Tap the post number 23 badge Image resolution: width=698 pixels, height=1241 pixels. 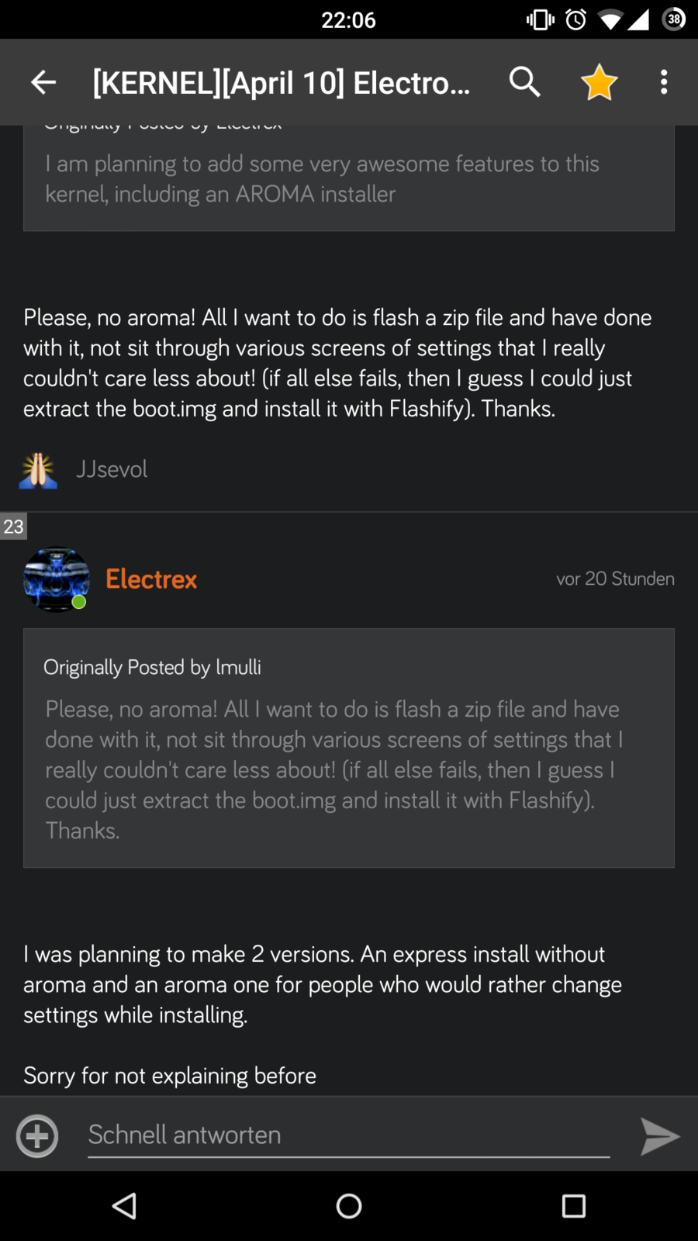point(13,527)
